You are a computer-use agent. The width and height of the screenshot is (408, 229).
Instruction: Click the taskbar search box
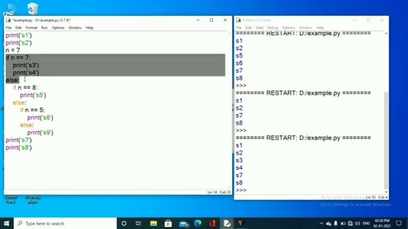[65, 223]
